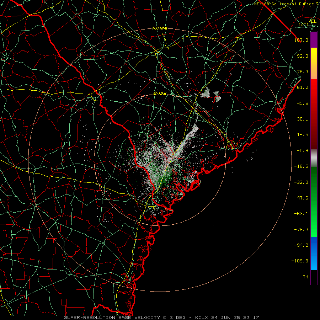The width and height of the screenshot is (320, 320).
Task: Pick the red segment of the color bar
Action: point(314,114)
